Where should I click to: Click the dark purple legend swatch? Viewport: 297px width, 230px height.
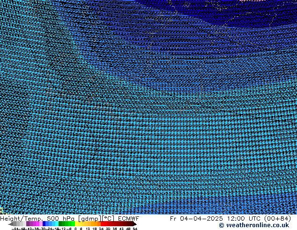click(x=28, y=223)
